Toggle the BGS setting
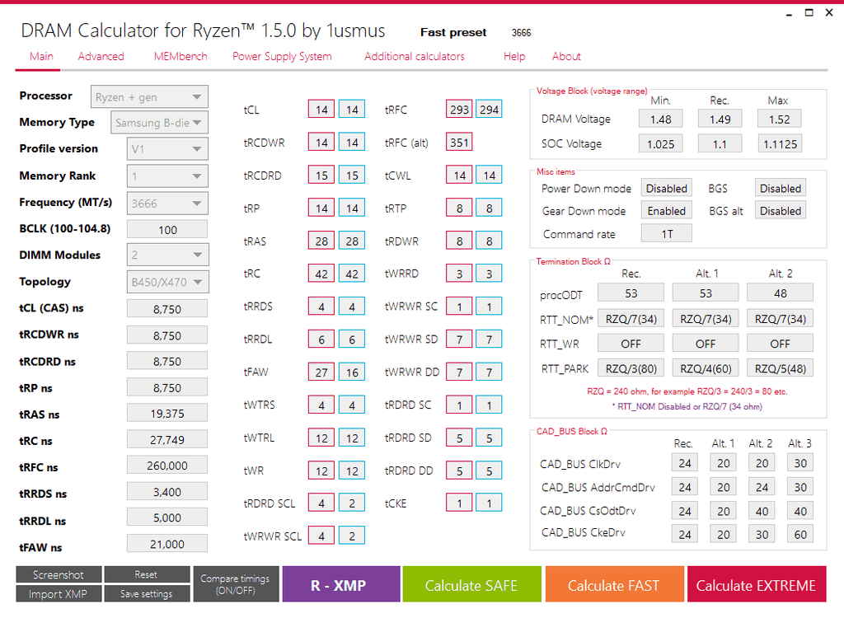Viewport: 844px width, 618px height. [780, 188]
